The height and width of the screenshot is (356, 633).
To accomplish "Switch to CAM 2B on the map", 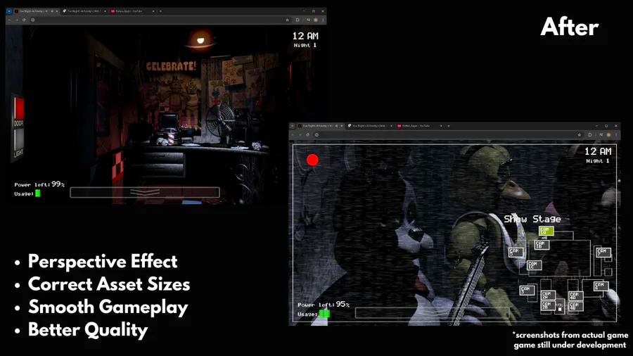I will coord(548,305).
